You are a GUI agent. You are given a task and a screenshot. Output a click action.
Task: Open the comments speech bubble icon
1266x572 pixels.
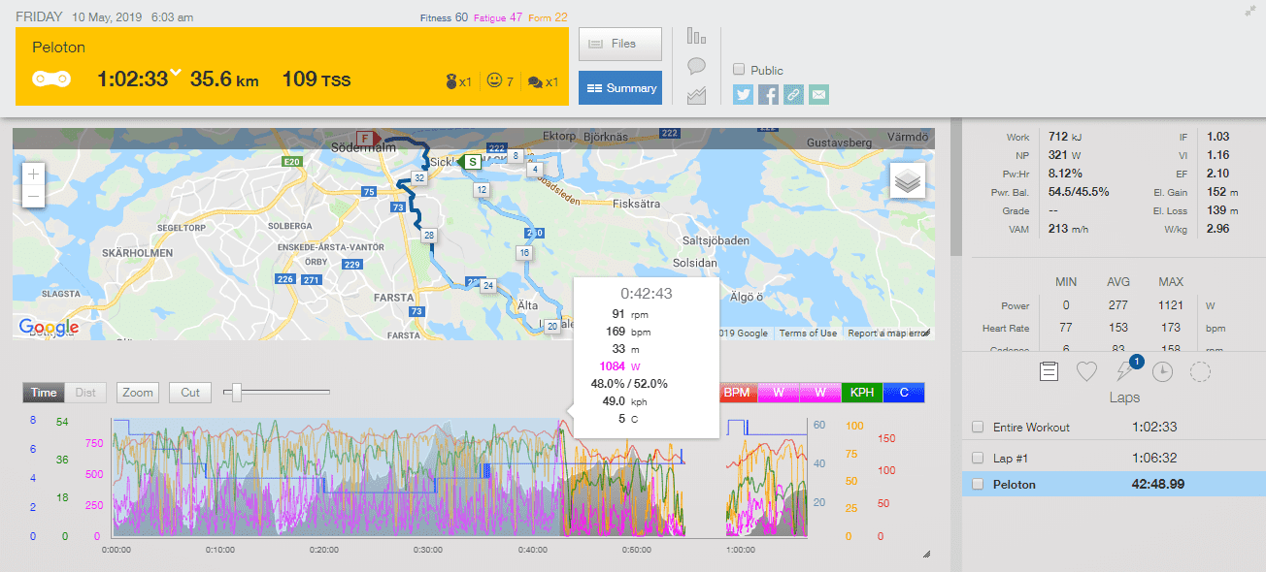(x=696, y=66)
